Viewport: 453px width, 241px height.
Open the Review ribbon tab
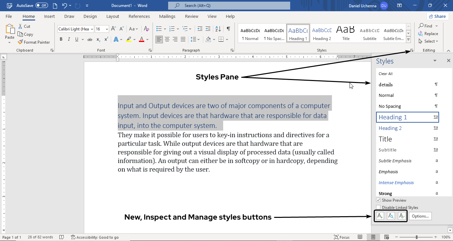(191, 16)
